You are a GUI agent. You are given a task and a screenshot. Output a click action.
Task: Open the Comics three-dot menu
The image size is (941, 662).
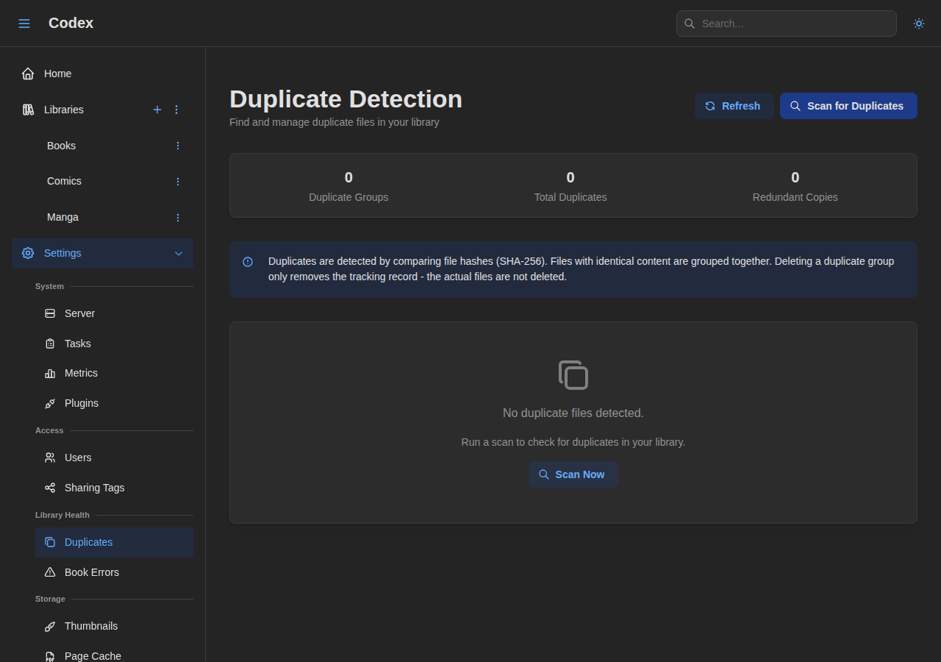[177, 181]
